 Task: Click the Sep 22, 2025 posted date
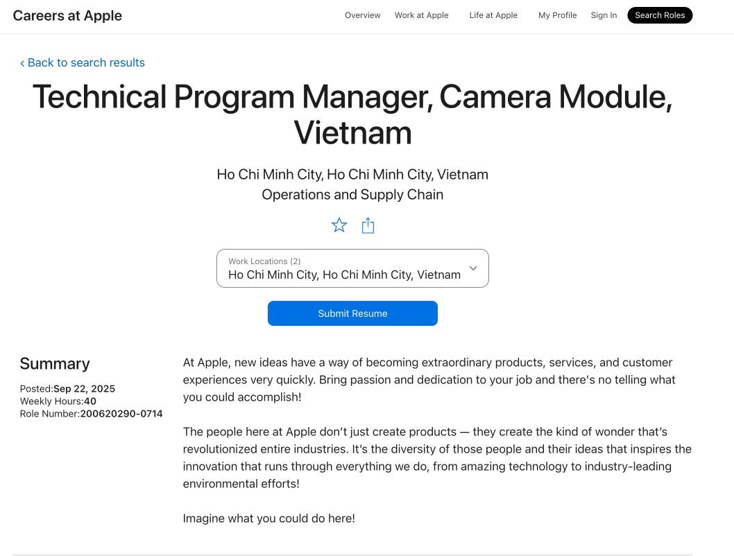click(84, 389)
